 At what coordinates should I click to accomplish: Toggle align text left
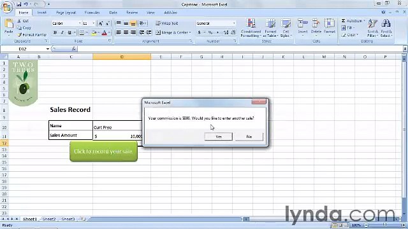coord(119,32)
